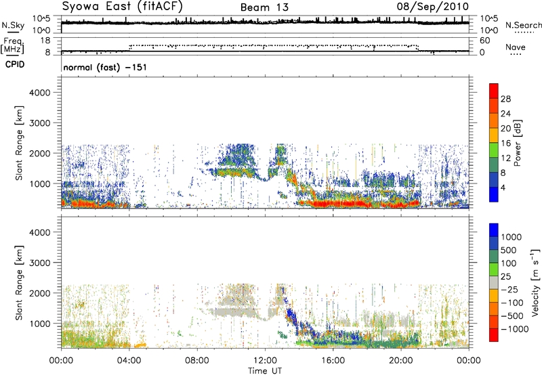
Task: Pick the red bottom segment of Velocity colorbar
Action: coord(494,335)
